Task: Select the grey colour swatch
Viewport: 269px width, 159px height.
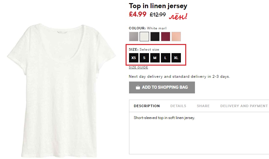Action: 134,37
